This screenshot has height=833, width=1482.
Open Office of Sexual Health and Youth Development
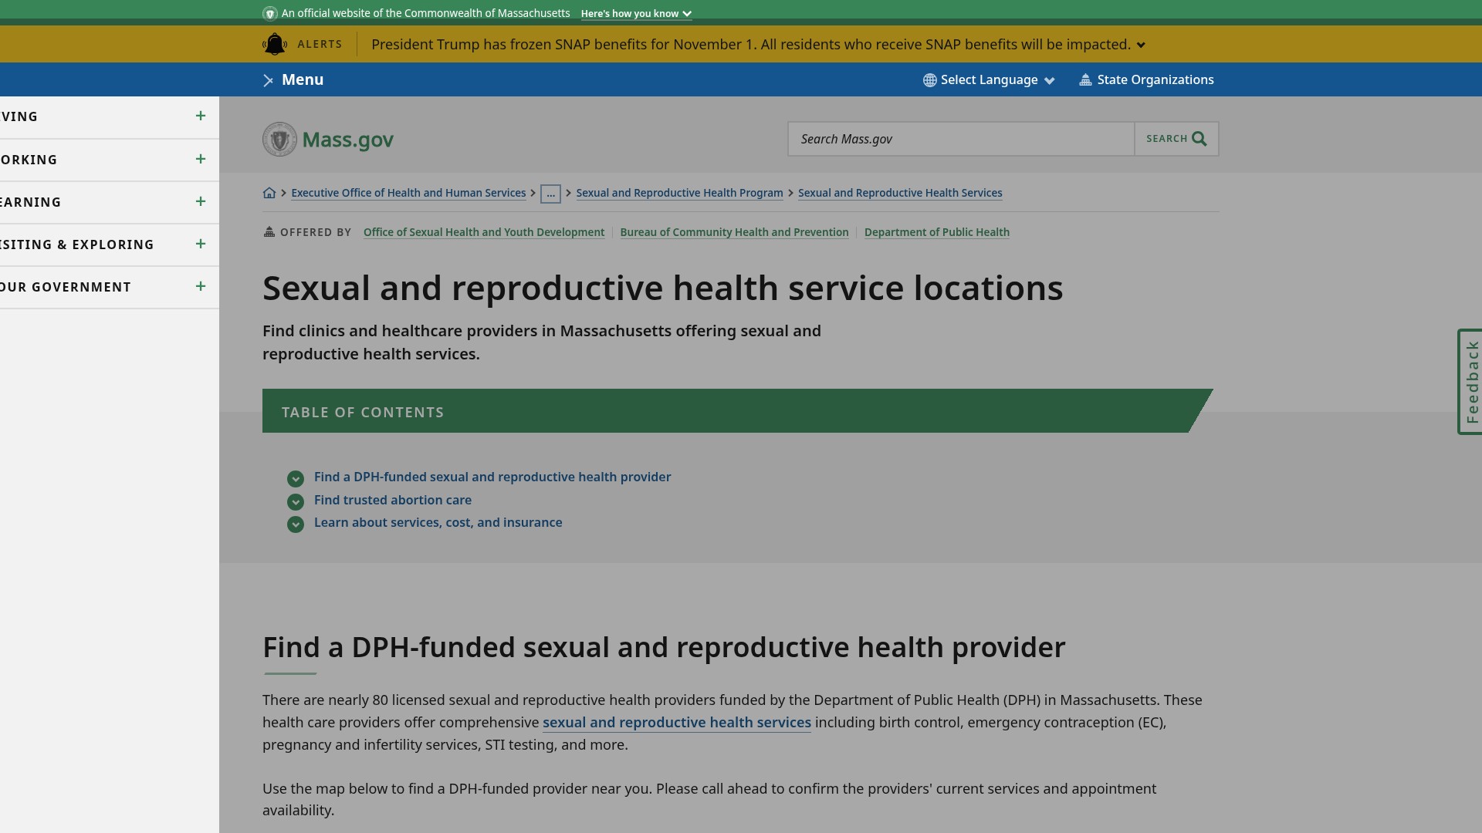tap(484, 232)
